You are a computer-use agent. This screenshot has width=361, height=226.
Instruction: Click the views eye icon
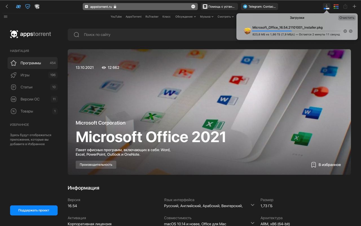[104, 68]
